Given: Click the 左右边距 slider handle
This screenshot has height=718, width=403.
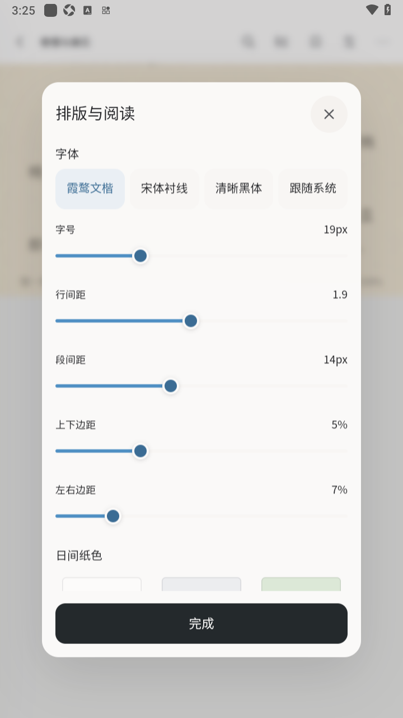Looking at the screenshot, I should 113,516.
